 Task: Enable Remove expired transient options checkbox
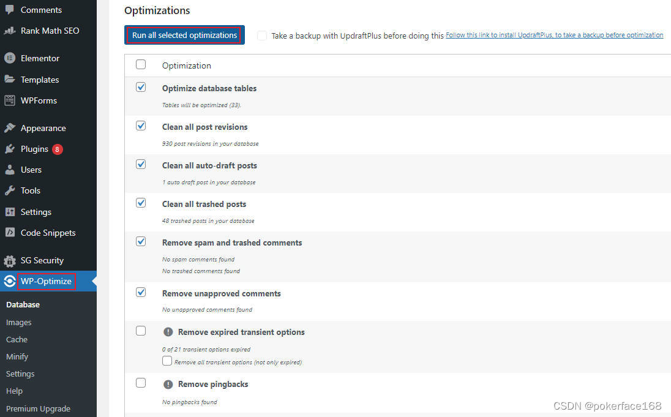(141, 331)
